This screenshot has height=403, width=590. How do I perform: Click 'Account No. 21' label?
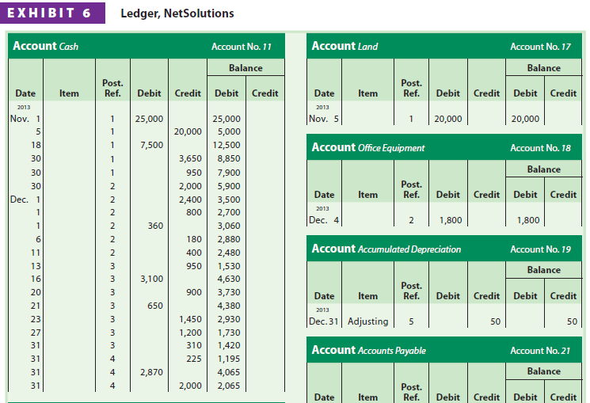tap(540, 351)
